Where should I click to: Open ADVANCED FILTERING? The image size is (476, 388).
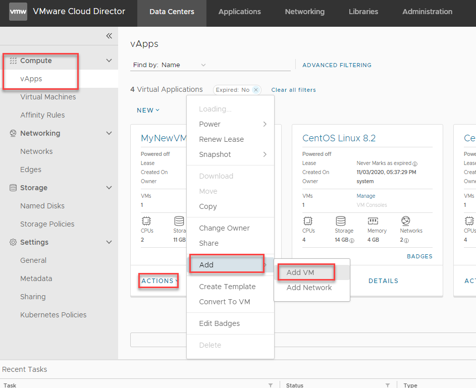click(337, 65)
